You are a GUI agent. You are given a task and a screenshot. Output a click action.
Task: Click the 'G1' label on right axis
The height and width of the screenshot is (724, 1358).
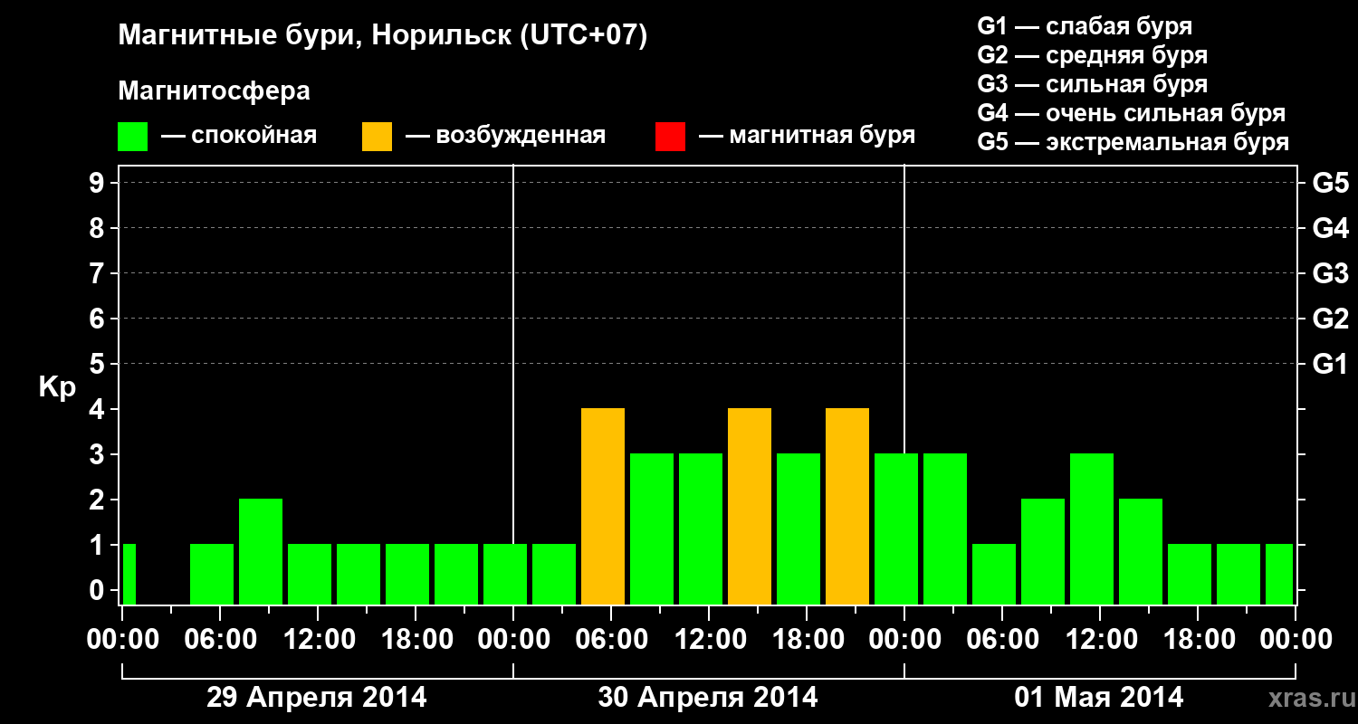[x=1330, y=364]
